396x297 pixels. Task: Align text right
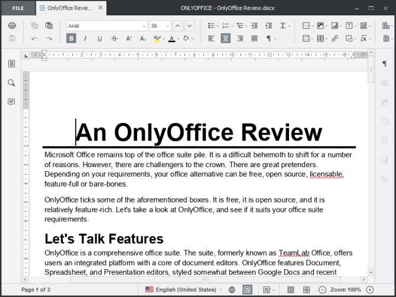240,38
